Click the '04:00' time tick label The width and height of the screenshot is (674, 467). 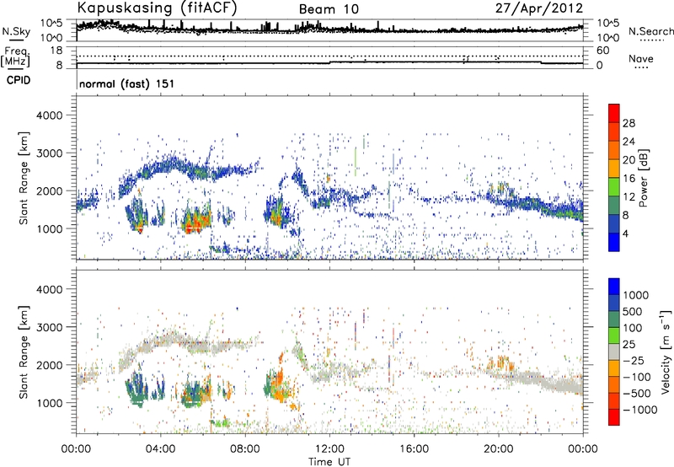click(160, 449)
